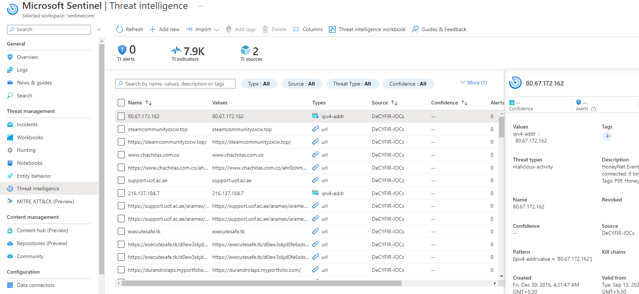Open Logs from the sidebar

click(22, 70)
